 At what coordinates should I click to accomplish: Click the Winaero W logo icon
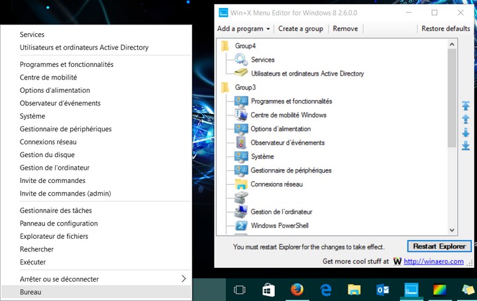point(397,261)
